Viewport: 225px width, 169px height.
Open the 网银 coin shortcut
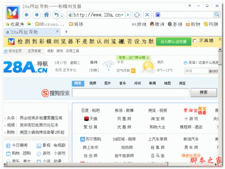click(211, 24)
